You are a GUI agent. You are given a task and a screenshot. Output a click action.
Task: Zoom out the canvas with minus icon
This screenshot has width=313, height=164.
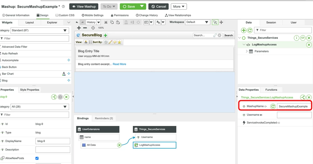coord(85,28)
